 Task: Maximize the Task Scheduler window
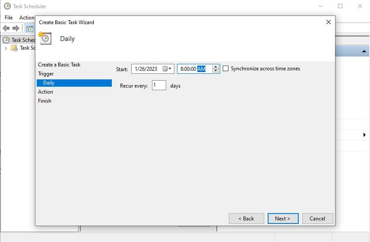click(x=340, y=6)
